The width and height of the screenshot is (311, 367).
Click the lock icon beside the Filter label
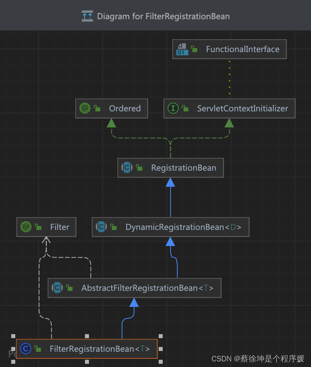click(x=38, y=227)
